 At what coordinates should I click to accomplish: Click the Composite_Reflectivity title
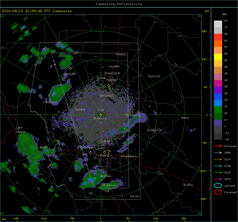(x=119, y=4)
